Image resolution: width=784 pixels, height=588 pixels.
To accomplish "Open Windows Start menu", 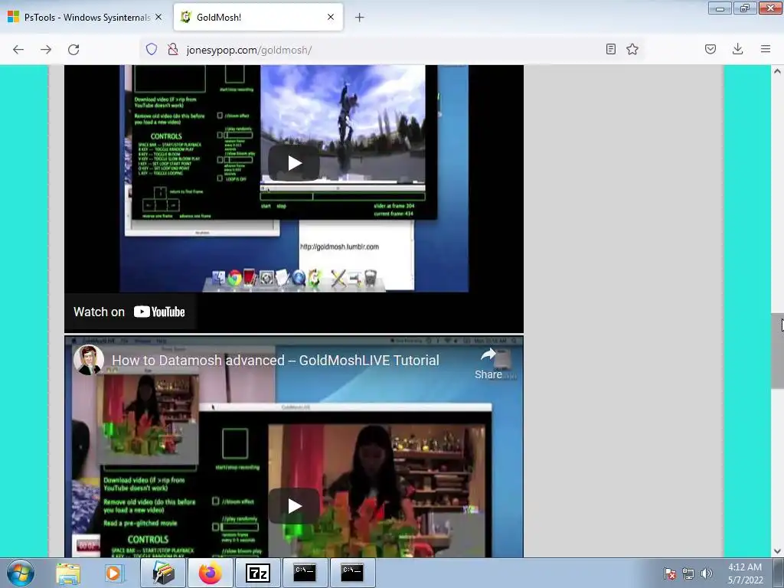I will click(x=21, y=573).
